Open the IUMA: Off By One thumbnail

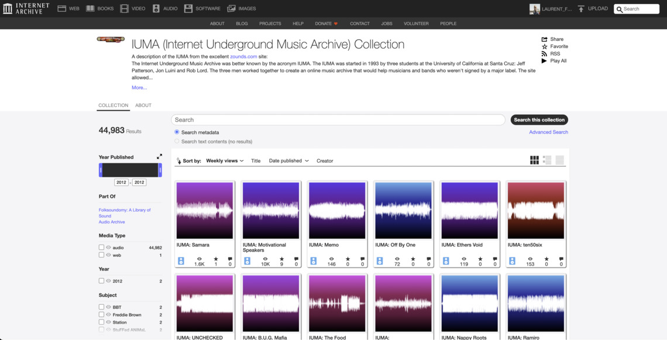pyautogui.click(x=403, y=211)
